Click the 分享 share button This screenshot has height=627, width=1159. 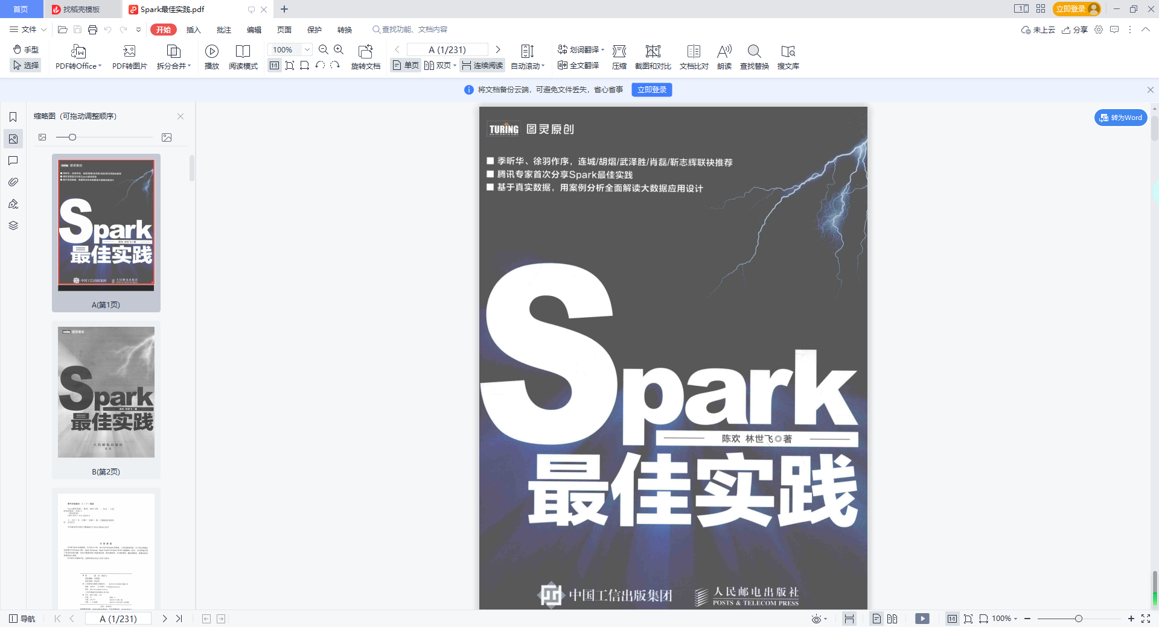tap(1074, 30)
